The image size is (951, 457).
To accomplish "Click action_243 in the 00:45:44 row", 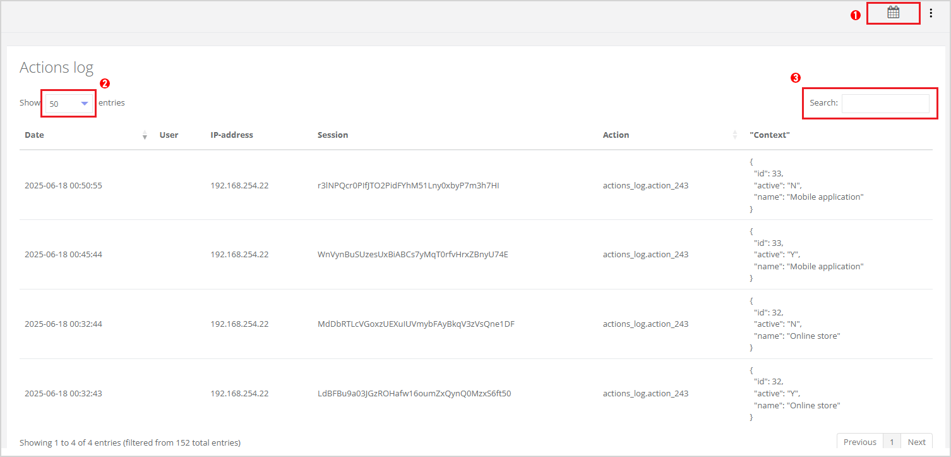I will (645, 255).
